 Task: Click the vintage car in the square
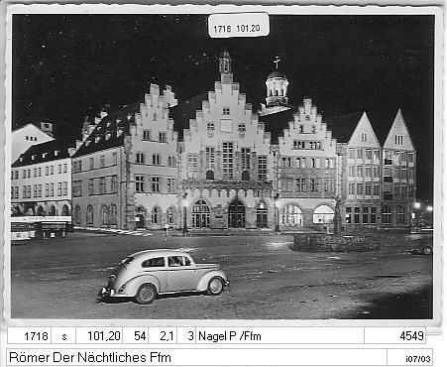[165, 276]
